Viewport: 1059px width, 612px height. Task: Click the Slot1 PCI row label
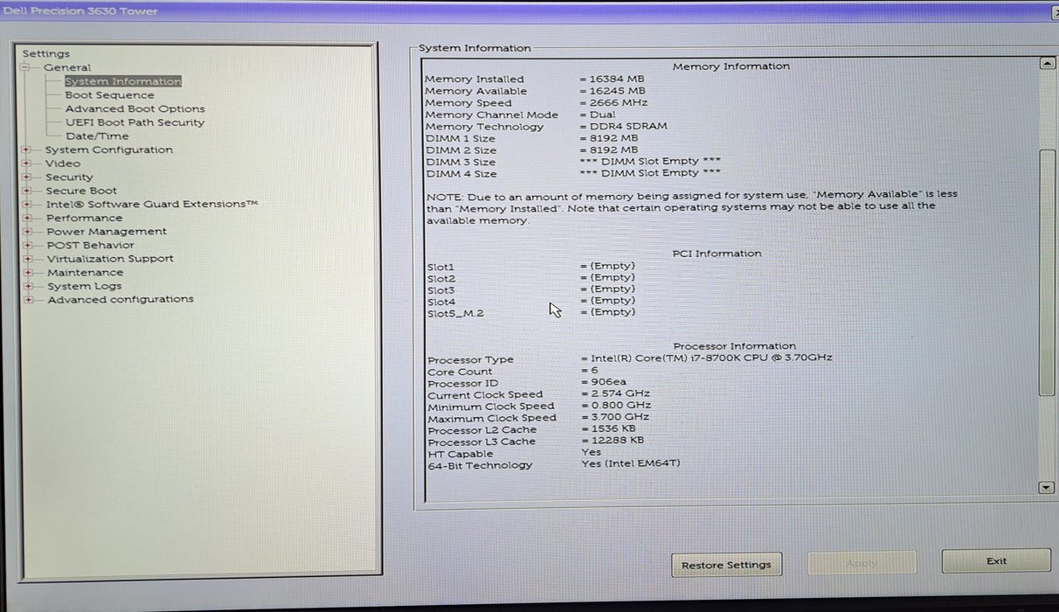(x=441, y=267)
